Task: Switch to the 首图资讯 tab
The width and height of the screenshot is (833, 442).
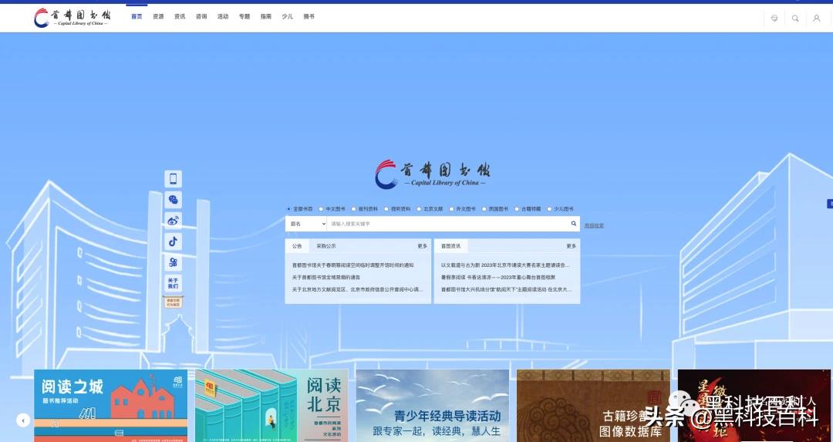Action: tap(450, 246)
